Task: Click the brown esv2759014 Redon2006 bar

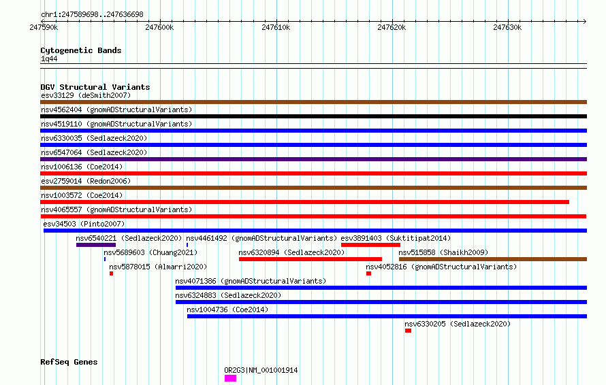Action: tap(313, 188)
